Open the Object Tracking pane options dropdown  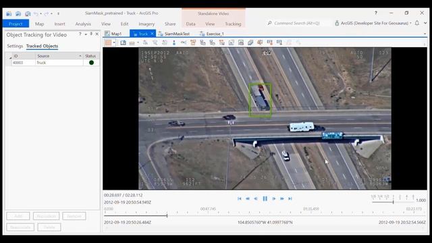pos(86,34)
